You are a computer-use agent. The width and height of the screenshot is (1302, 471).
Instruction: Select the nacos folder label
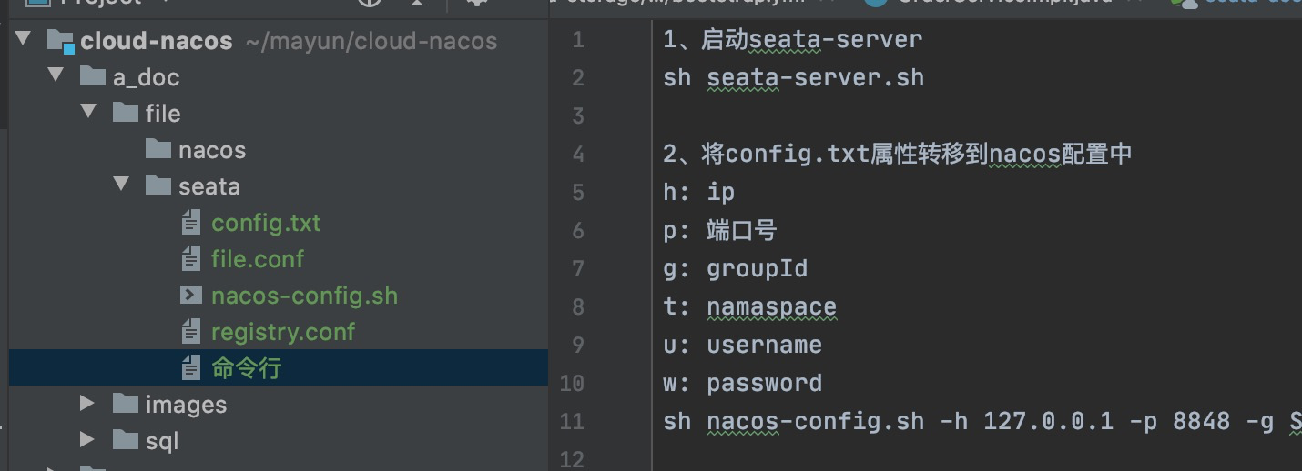[212, 150]
